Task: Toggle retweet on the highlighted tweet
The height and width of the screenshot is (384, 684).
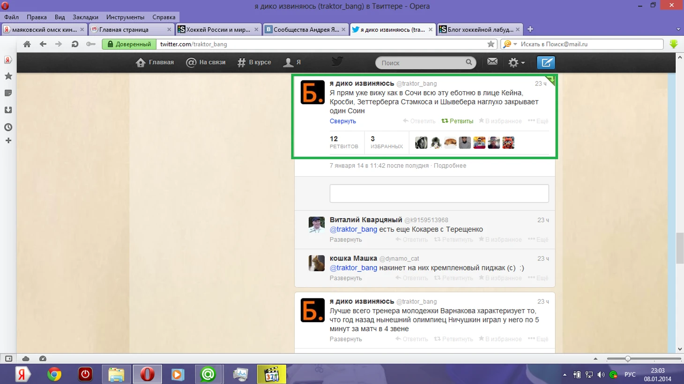Action: (457, 121)
